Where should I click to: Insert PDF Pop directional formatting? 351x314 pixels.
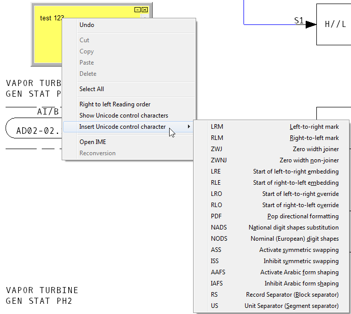pyautogui.click(x=272, y=216)
